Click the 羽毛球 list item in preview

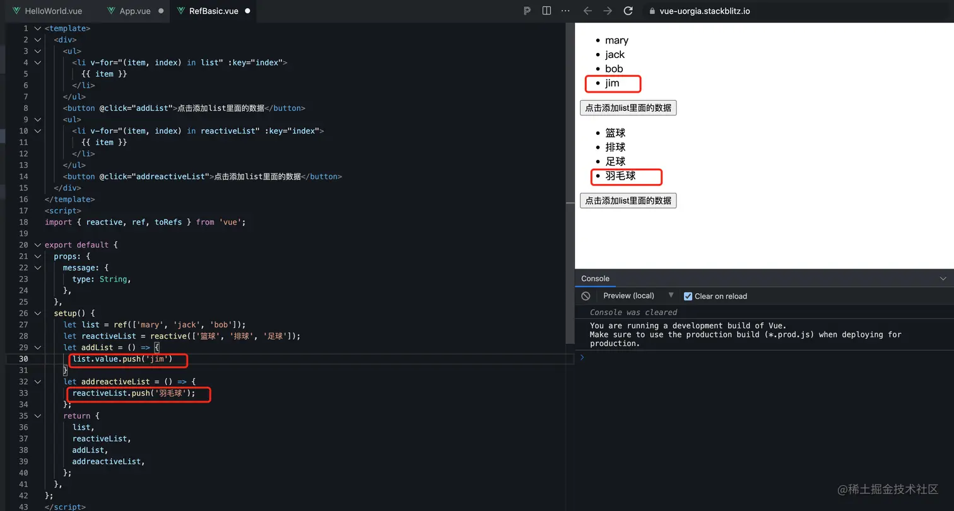(x=620, y=176)
